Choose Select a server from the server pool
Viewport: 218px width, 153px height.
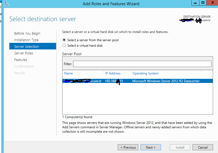point(90,40)
